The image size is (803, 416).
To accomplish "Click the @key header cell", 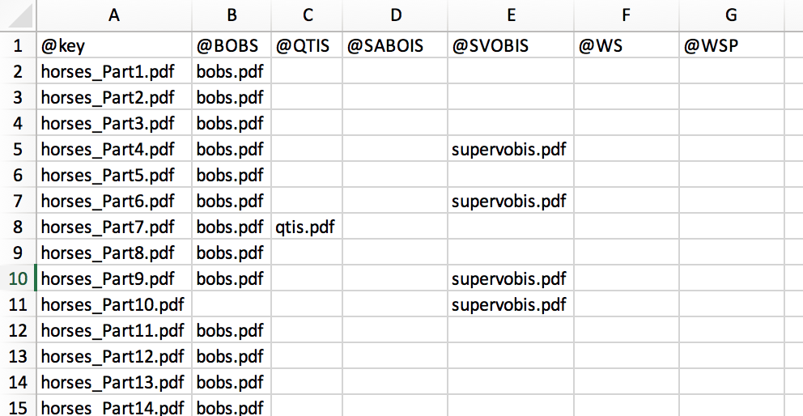I will point(113,45).
